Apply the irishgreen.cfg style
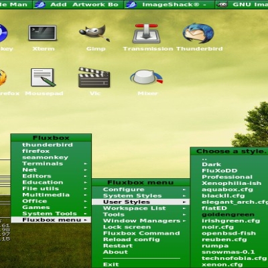 coord(229,220)
